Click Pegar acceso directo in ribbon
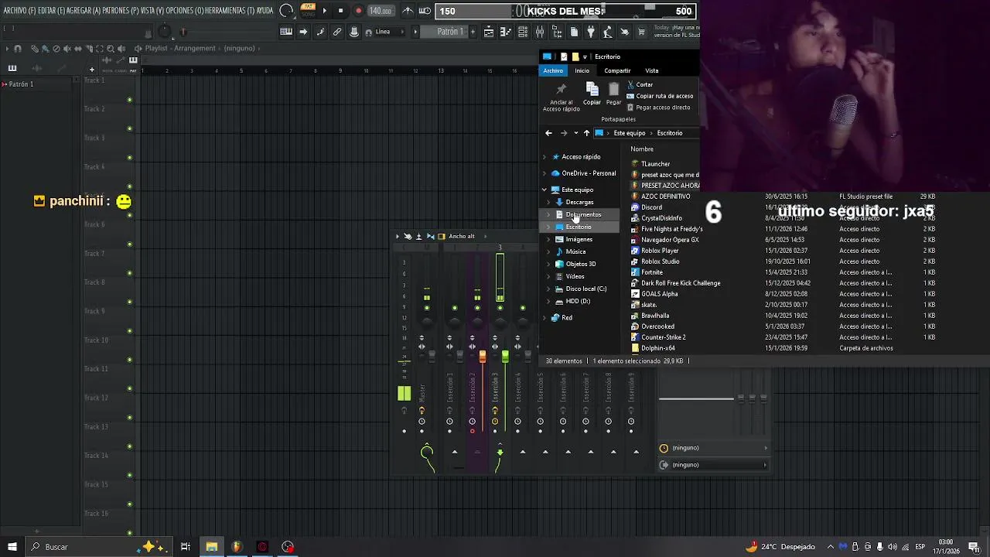Viewport: 990px width, 557px height. [658, 108]
